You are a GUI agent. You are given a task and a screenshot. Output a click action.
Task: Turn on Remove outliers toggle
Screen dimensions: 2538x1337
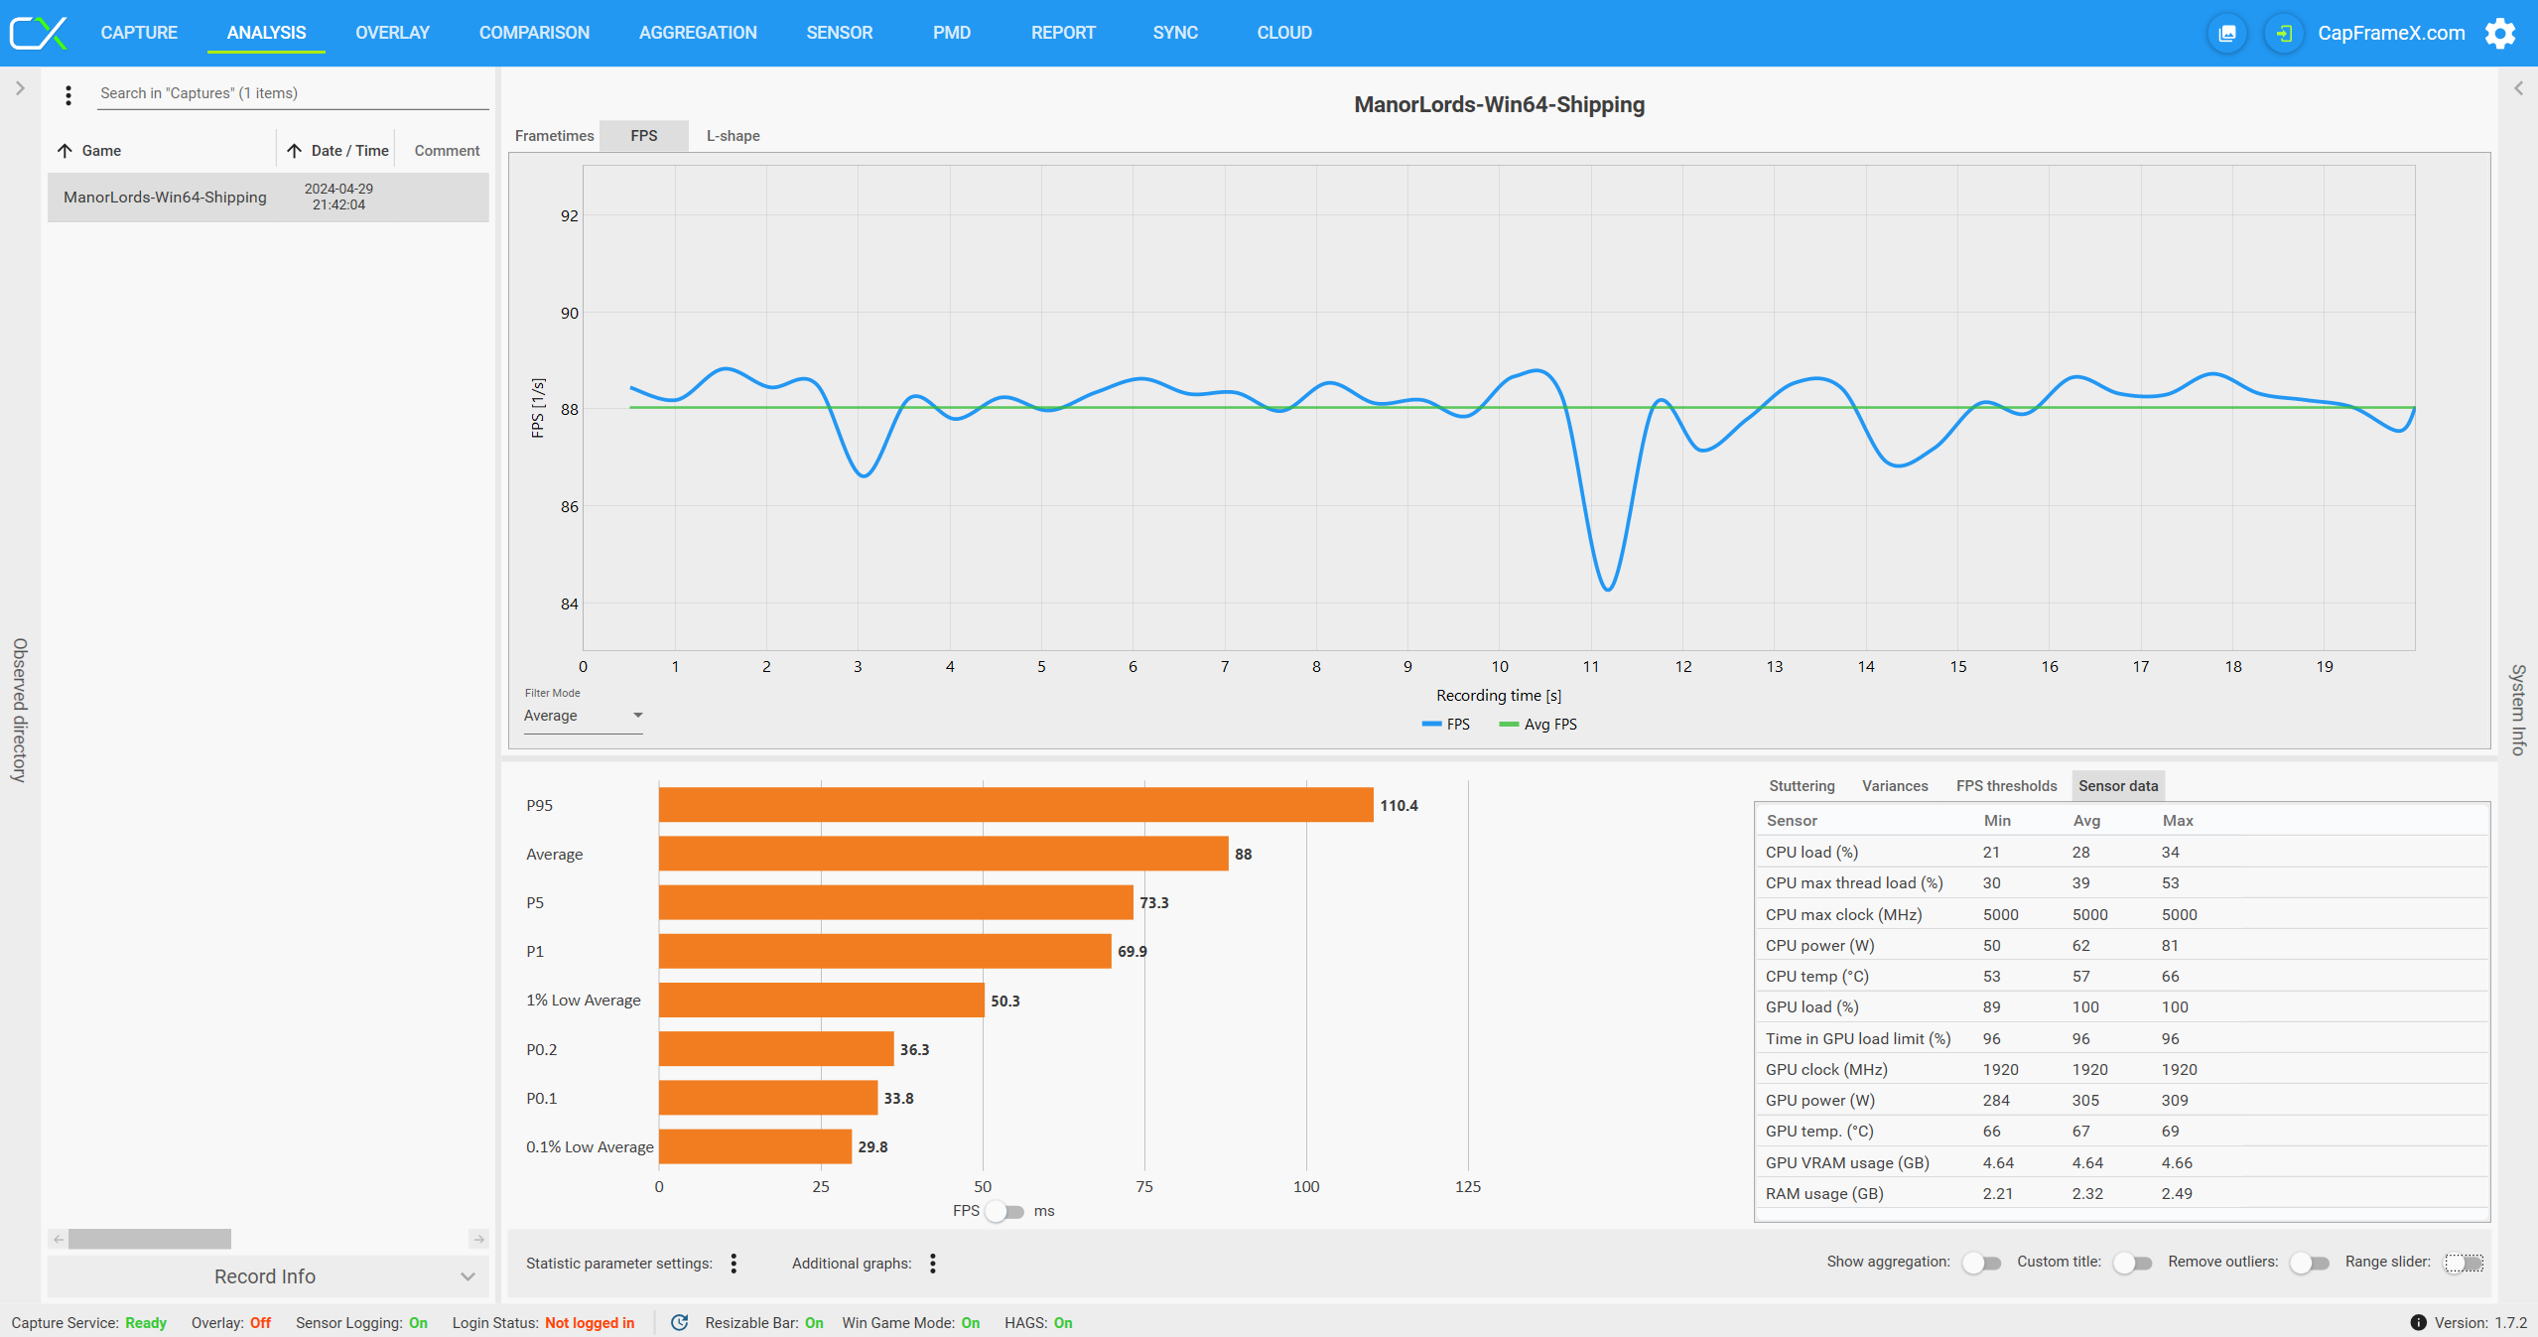[x=2309, y=1263]
